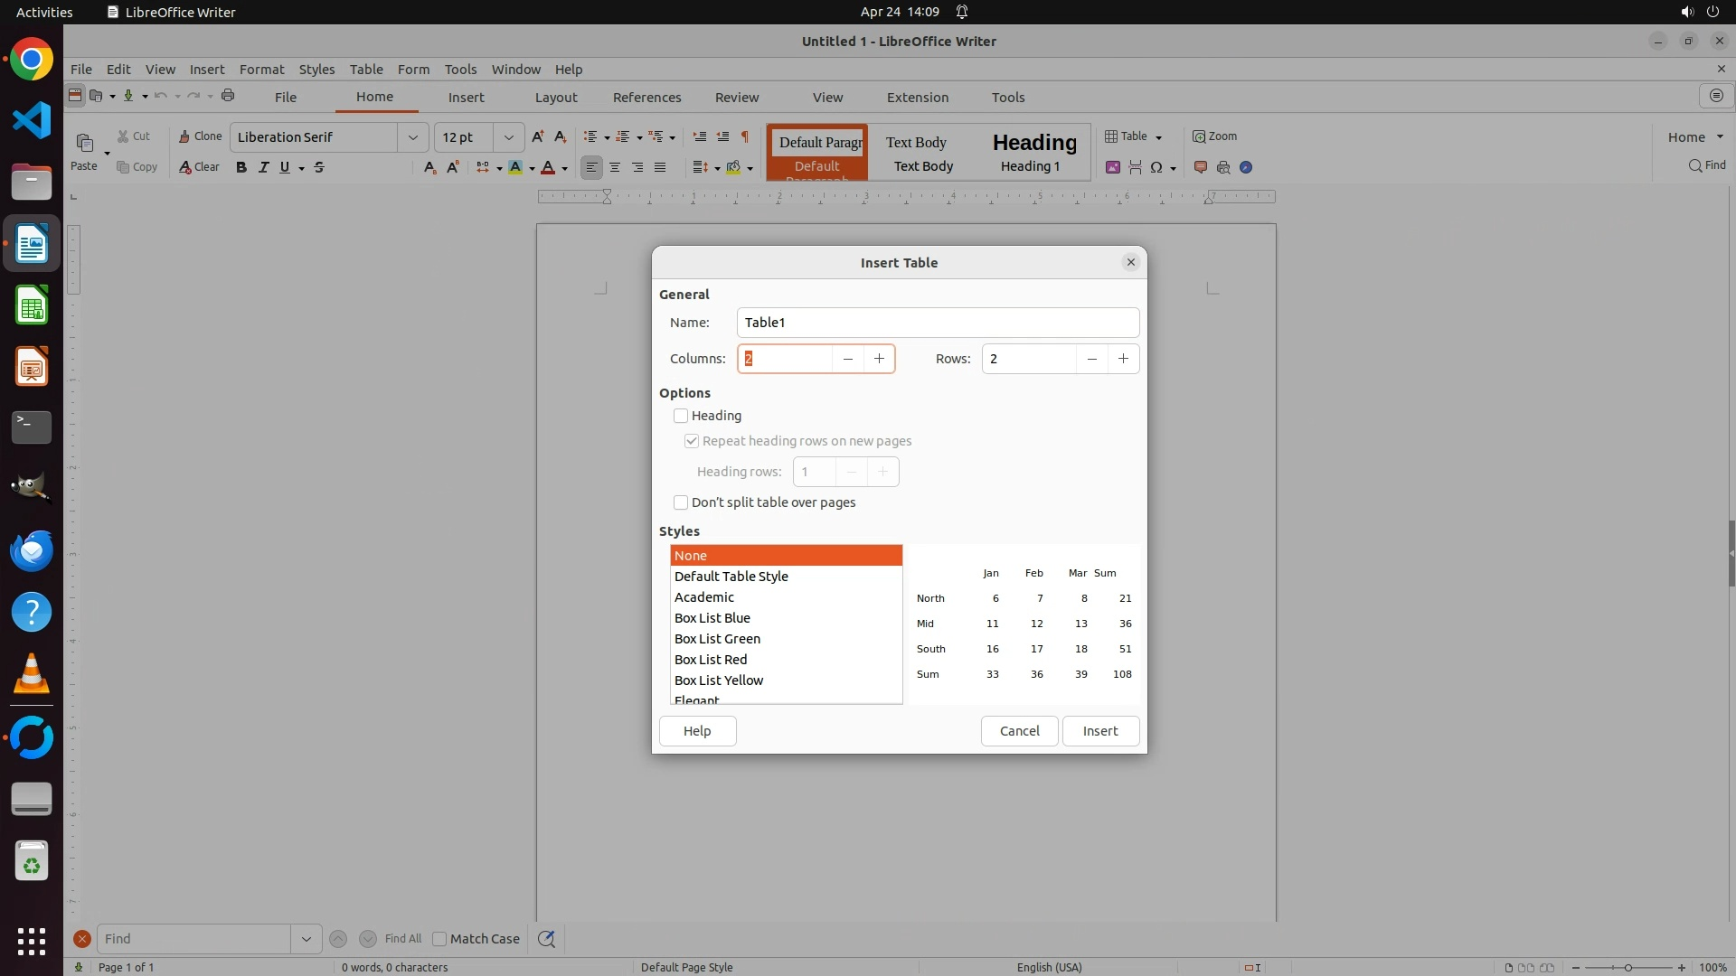Click the zoom slider in status bar
The image size is (1736, 976).
1627,967
